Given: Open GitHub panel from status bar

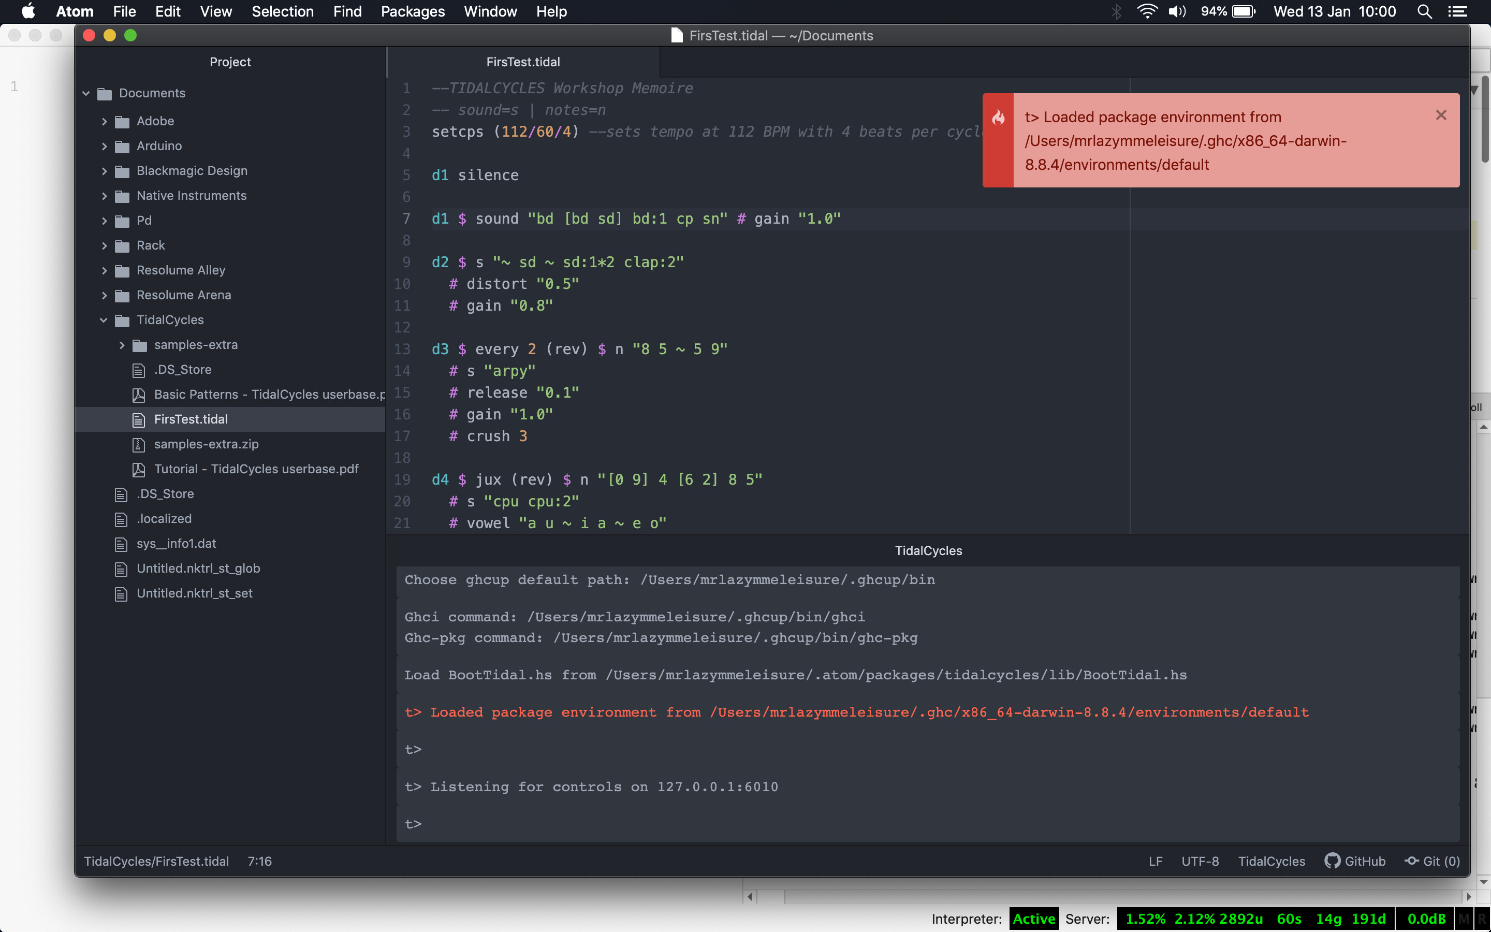Looking at the screenshot, I should (1355, 861).
